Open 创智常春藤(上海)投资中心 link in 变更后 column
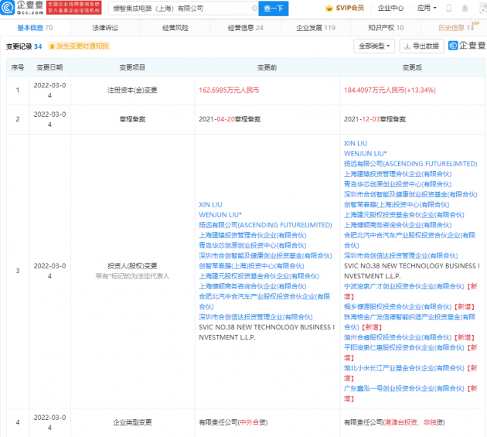The height and width of the screenshot is (437, 487). click(x=397, y=204)
